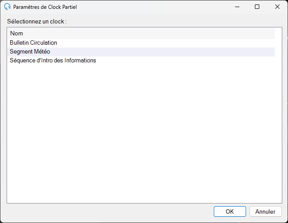Click the word Météo in the highlighted row
The image size is (288, 223).
click(42, 52)
